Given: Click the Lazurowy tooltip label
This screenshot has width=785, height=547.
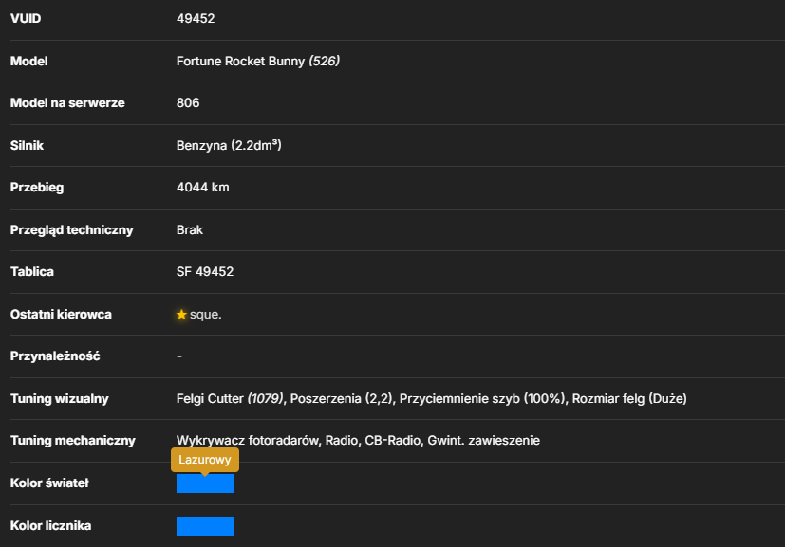Looking at the screenshot, I should click(x=205, y=460).
